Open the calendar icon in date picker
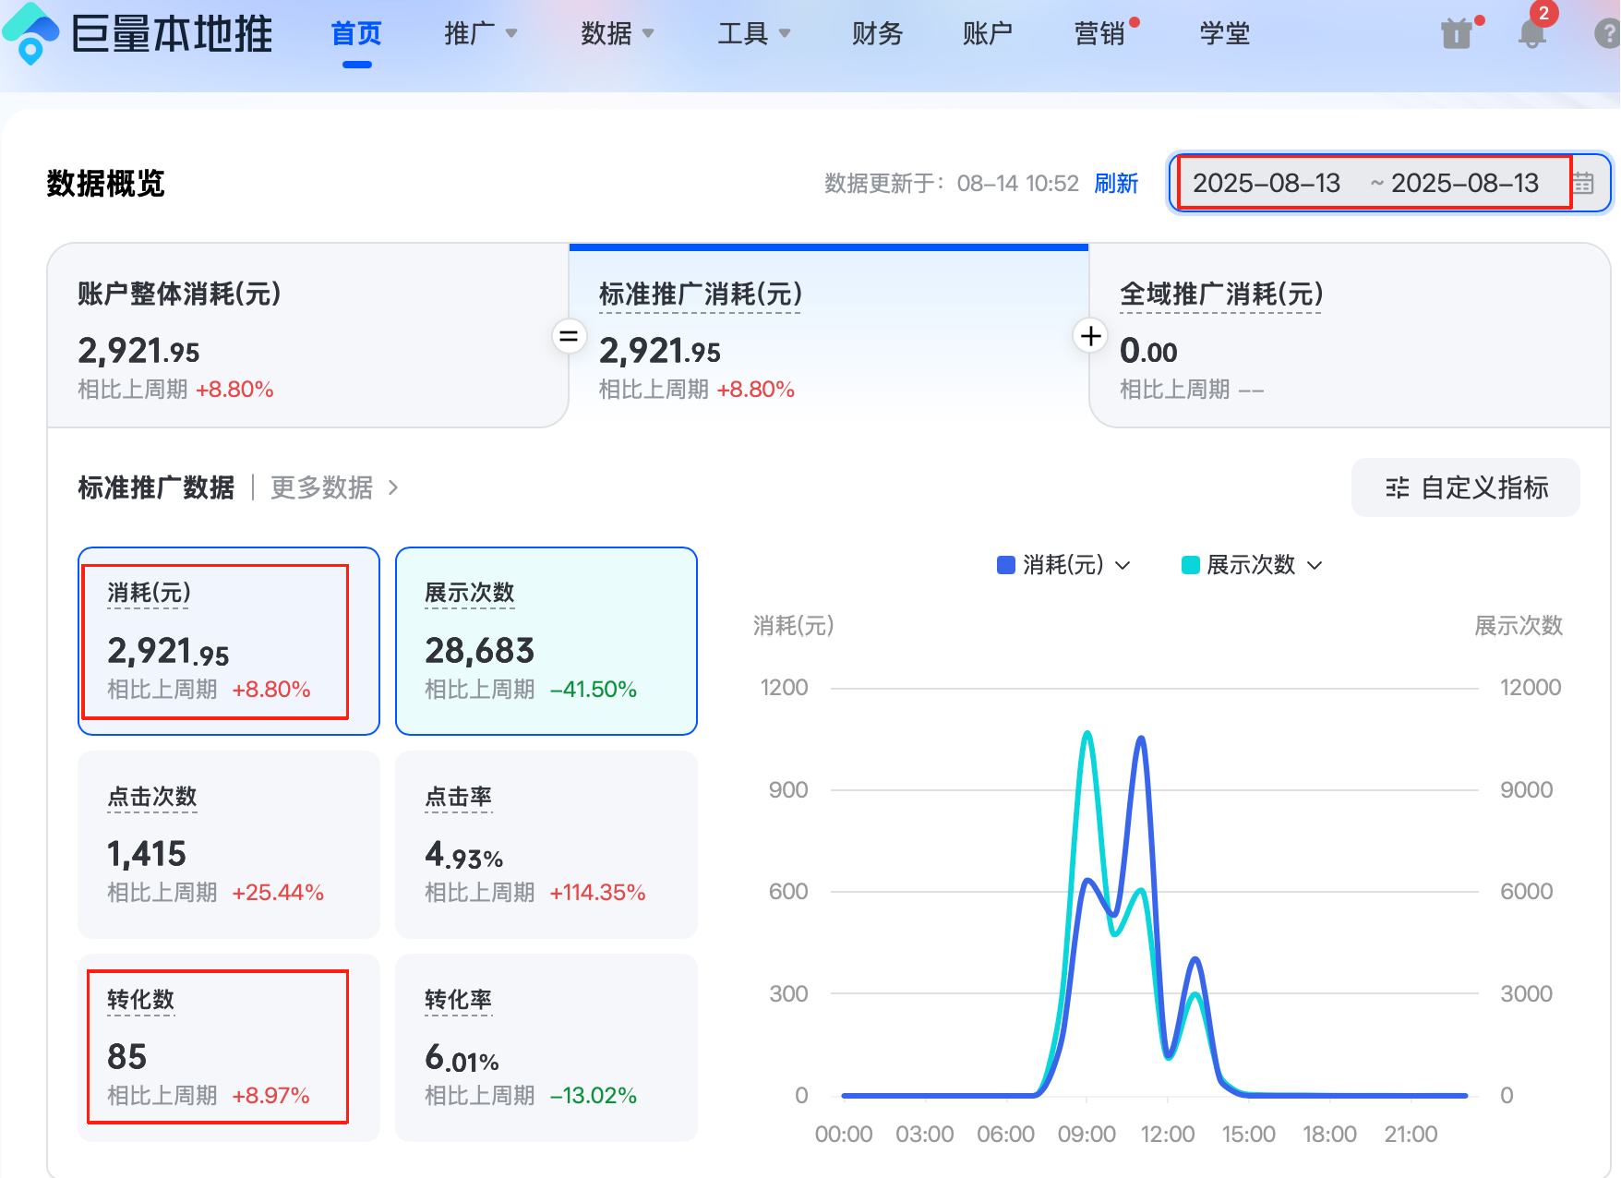 tap(1583, 183)
